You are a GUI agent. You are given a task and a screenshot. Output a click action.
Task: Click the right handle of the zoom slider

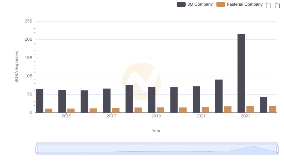(x=278, y=150)
